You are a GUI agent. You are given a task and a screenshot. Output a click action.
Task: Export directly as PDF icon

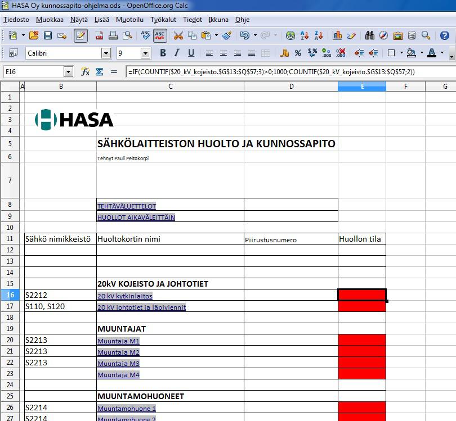click(x=99, y=35)
